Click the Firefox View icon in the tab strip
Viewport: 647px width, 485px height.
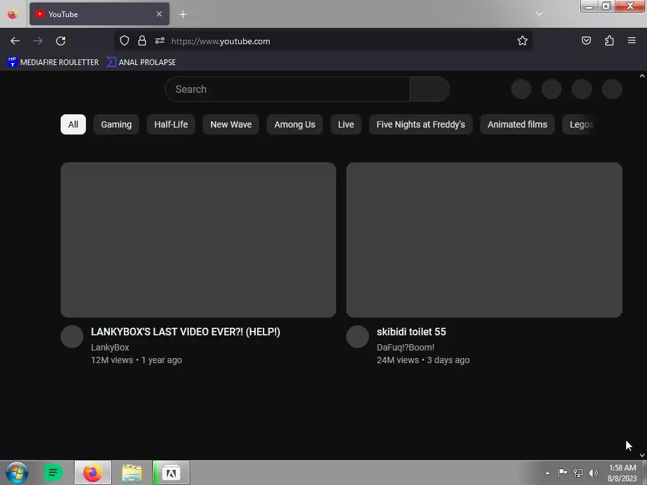click(x=13, y=15)
